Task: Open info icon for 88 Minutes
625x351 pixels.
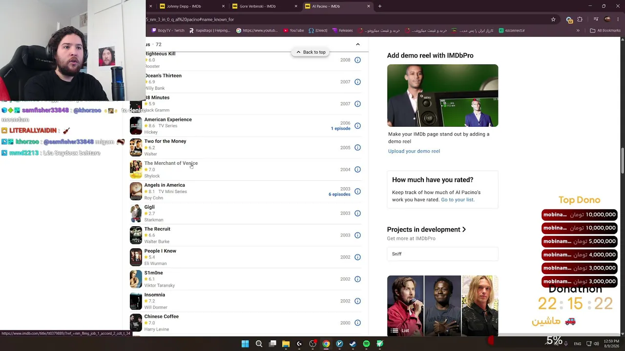Action: (x=357, y=104)
